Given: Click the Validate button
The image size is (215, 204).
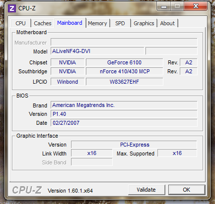Looking at the screenshot, I should pyautogui.click(x=146, y=190).
